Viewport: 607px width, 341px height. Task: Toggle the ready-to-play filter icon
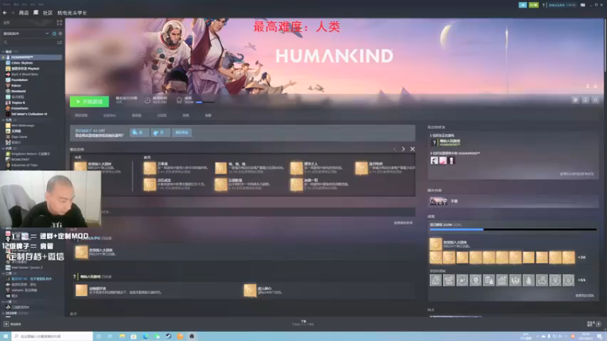61,33
